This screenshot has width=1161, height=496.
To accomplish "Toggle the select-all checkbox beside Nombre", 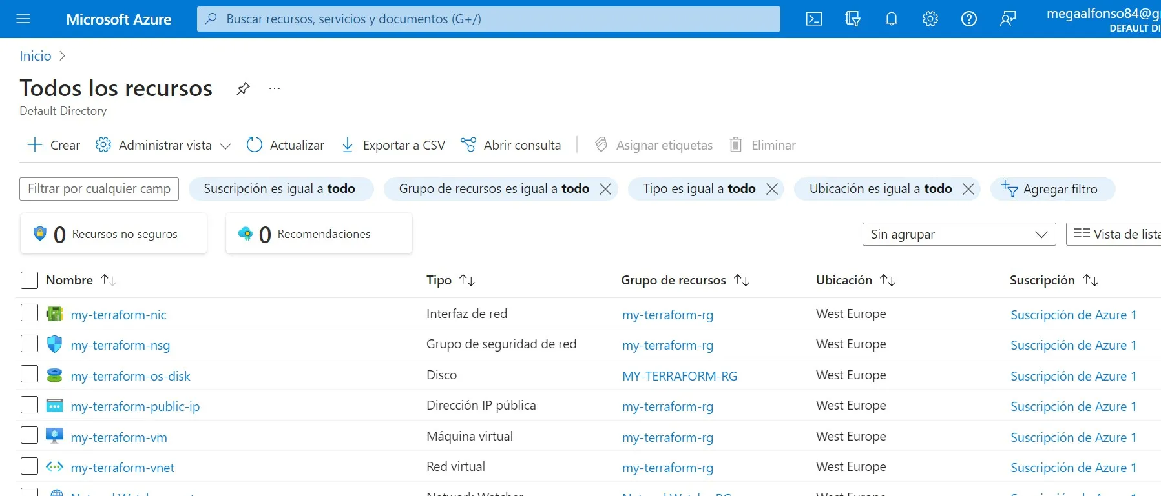I will point(30,280).
